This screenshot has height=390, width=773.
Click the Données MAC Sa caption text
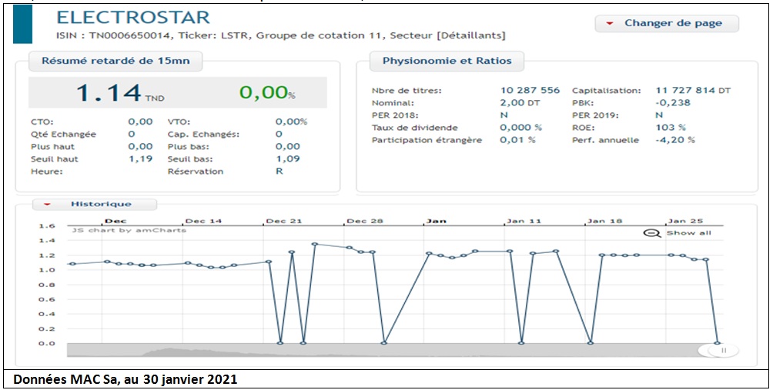[125, 380]
